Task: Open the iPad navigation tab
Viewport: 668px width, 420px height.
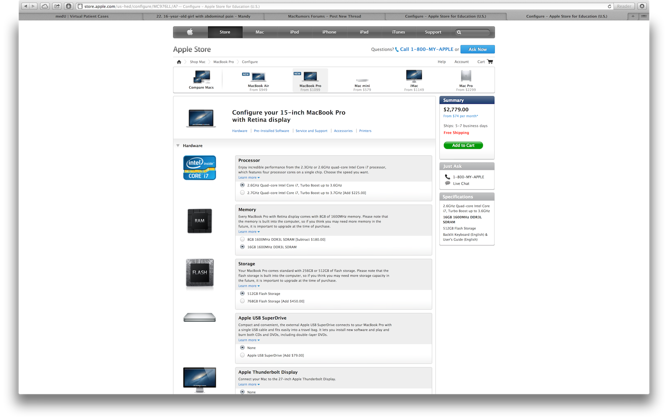Action: tap(364, 32)
